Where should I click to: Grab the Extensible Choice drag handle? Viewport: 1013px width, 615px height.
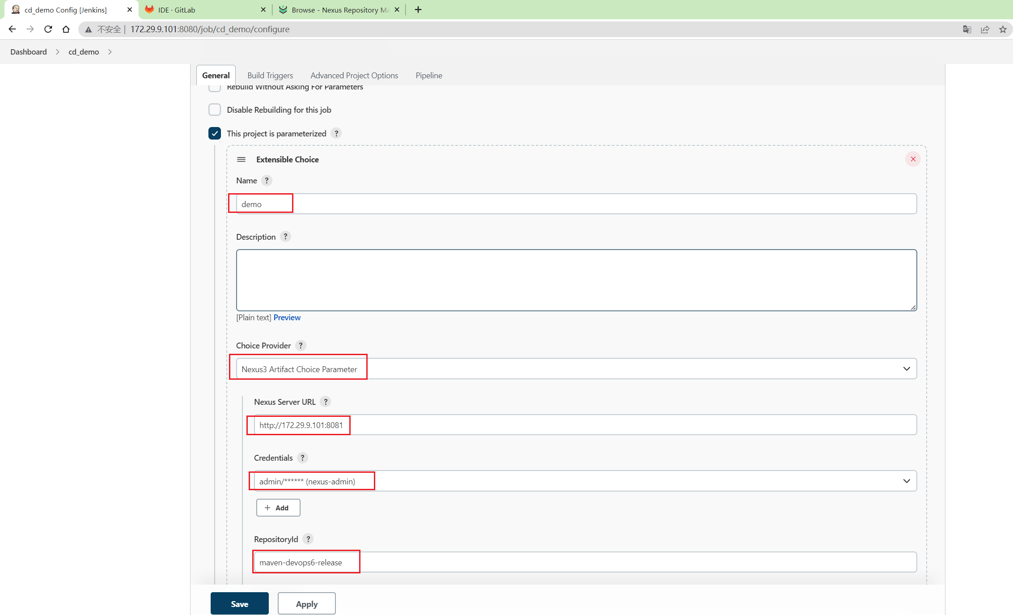[x=241, y=159]
